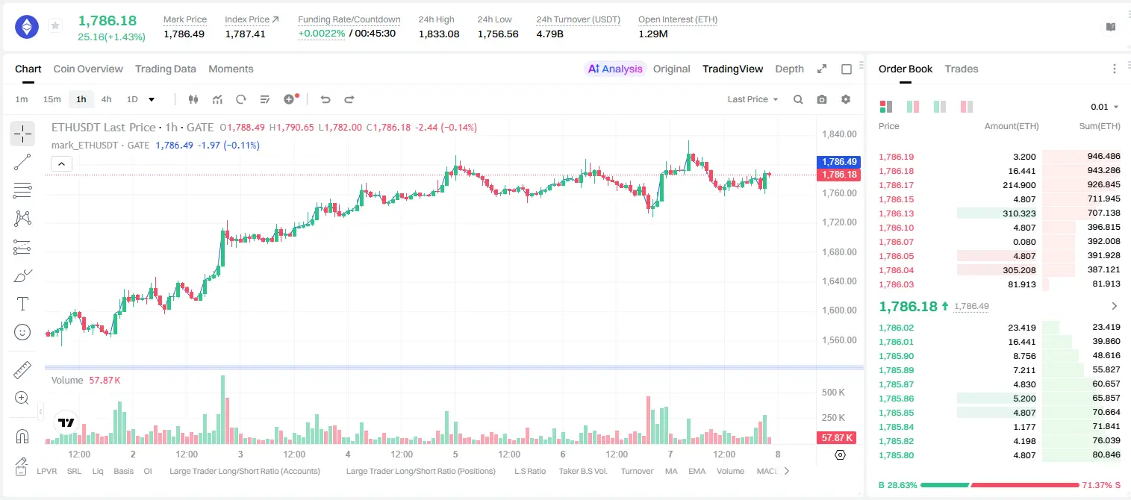Switch to the Trades tab
Screen dimensions: 1131x500
[x=961, y=69]
